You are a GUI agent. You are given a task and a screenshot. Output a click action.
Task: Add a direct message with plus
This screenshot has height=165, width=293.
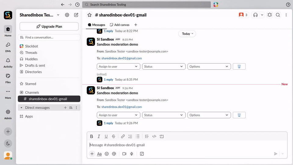[x=65, y=108]
